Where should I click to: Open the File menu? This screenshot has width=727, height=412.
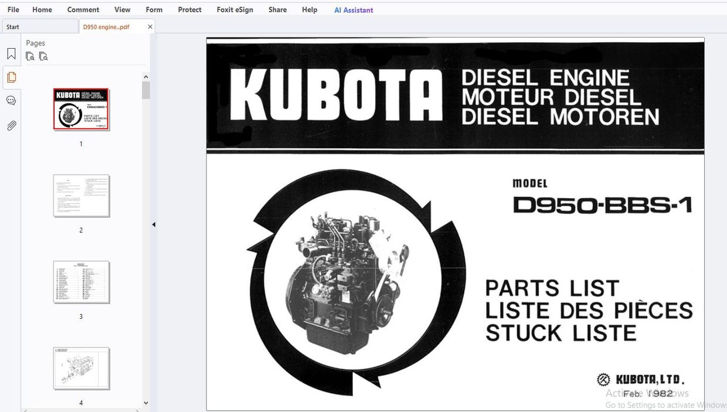12,9
